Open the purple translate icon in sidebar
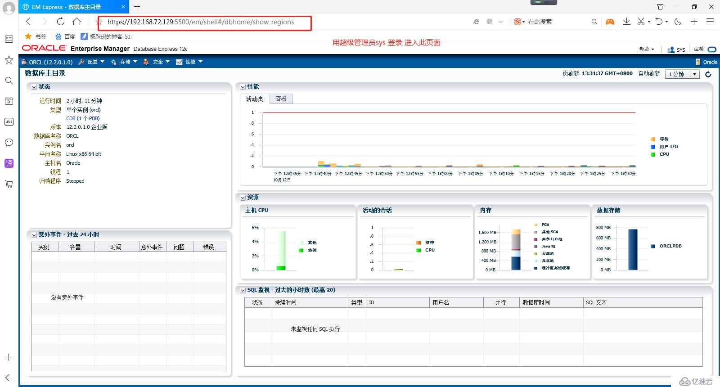The height and width of the screenshot is (387, 720). tap(9, 163)
